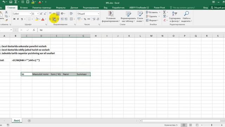The width and height of the screenshot is (225, 127).
Task: Open Сортировка и фильтр menu
Action: click(175, 17)
